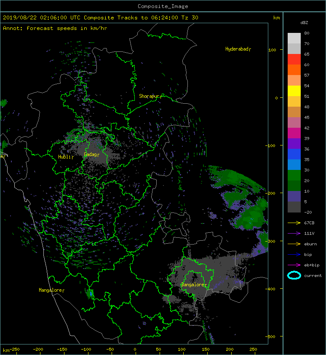This screenshot has width=326, height=355.
Task: Click the yellow eburn arrow icon
Action: [x=294, y=244]
